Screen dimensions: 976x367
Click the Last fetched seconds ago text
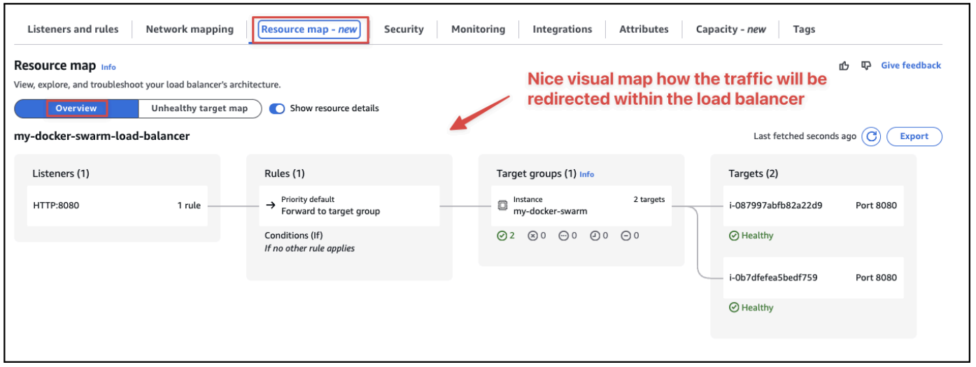tap(805, 136)
